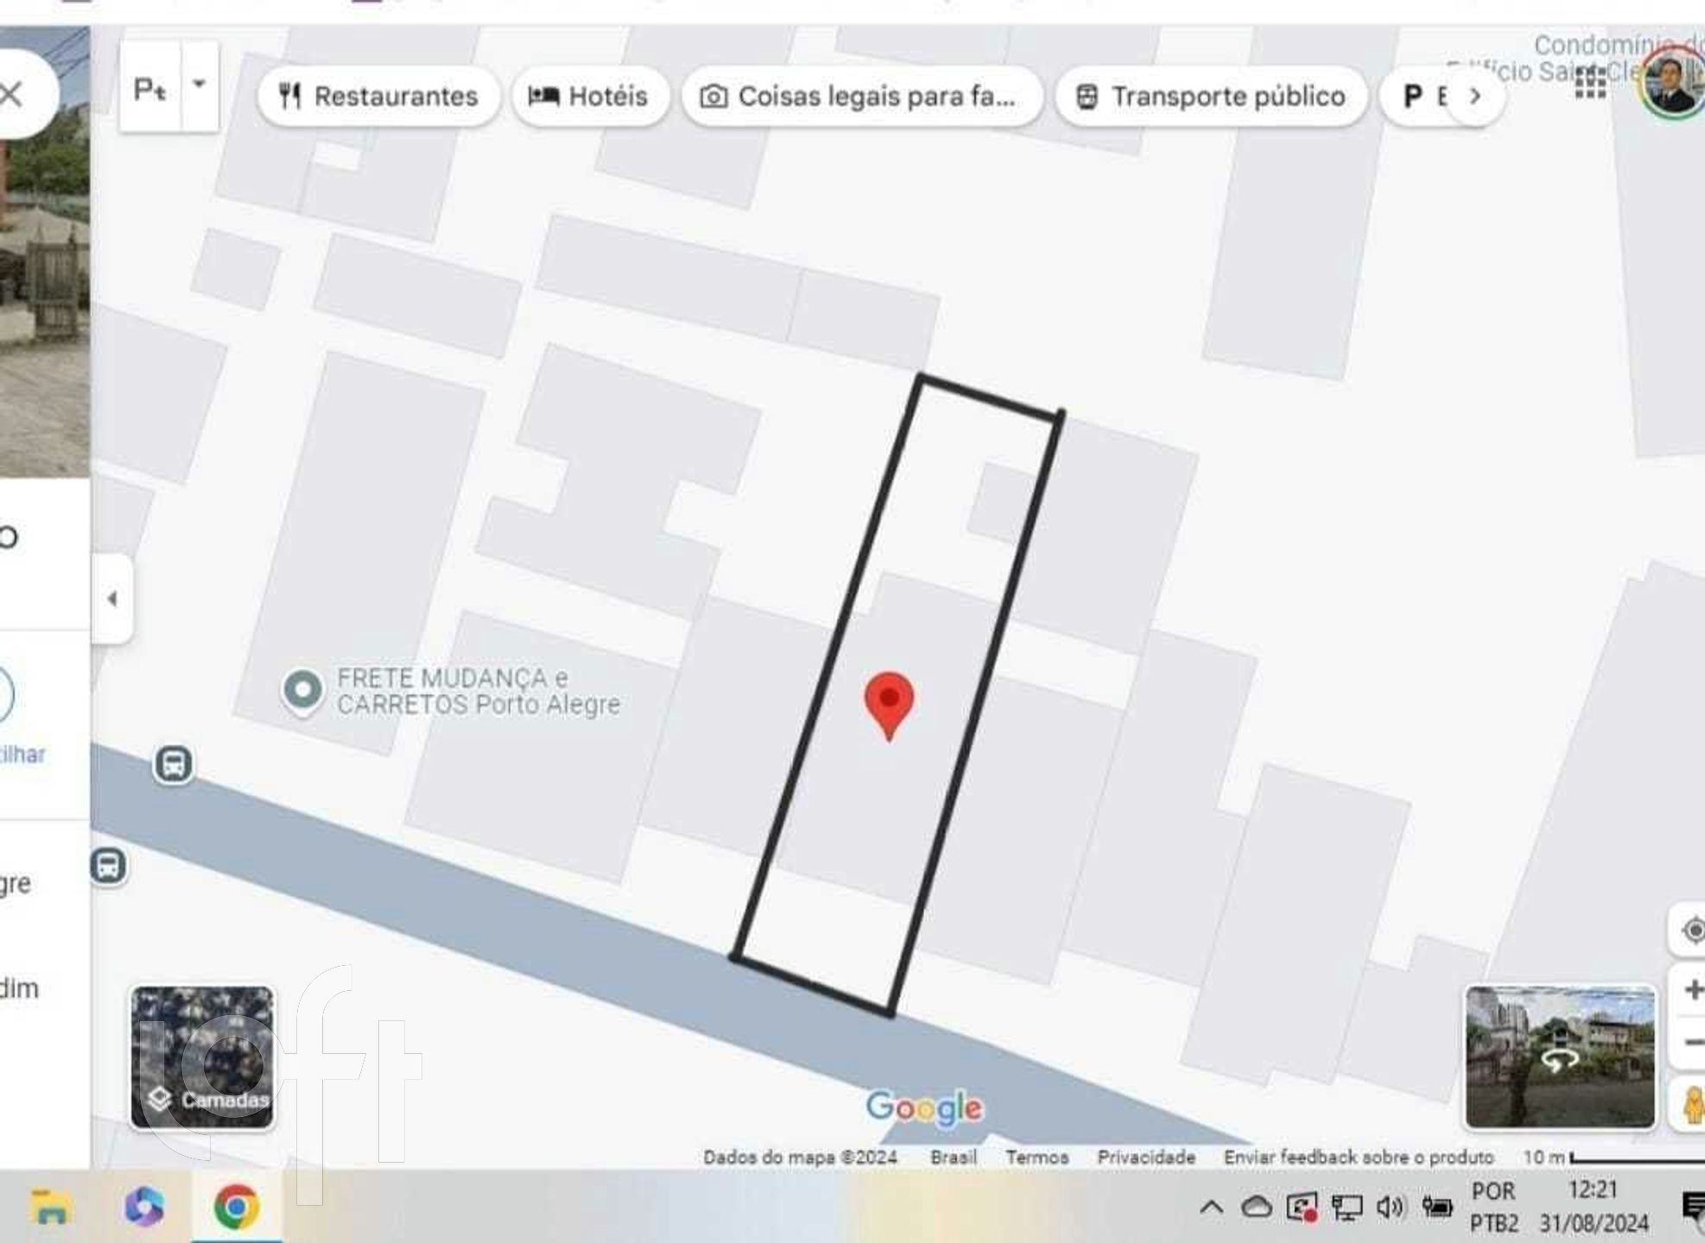Show hidden system tray icons

click(1211, 1207)
